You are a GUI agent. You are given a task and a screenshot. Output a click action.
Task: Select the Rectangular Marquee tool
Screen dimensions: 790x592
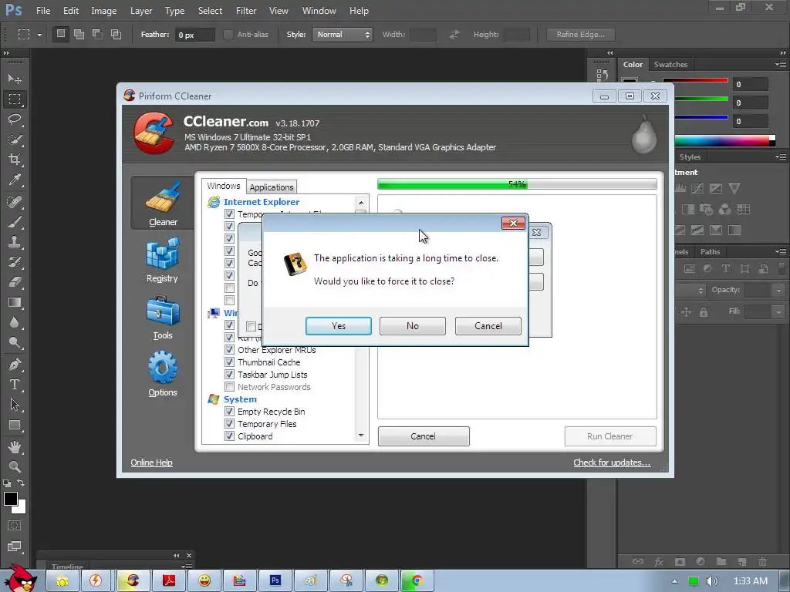click(15, 99)
